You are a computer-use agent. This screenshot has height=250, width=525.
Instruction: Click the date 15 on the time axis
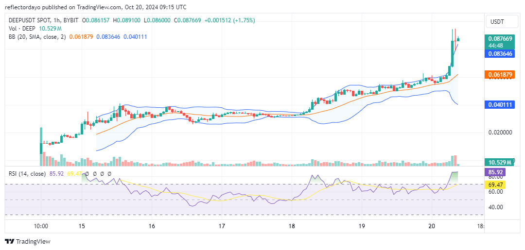tap(82, 226)
